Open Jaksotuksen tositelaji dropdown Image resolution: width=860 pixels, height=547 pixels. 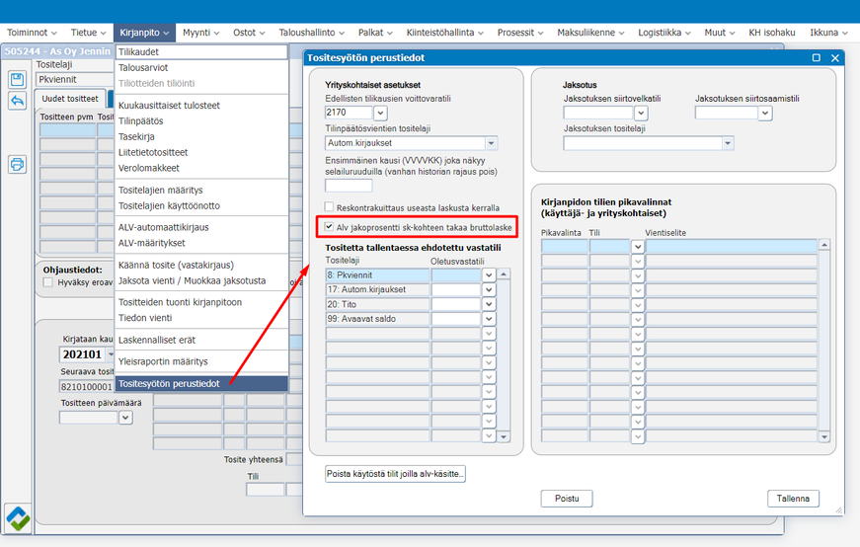point(728,143)
